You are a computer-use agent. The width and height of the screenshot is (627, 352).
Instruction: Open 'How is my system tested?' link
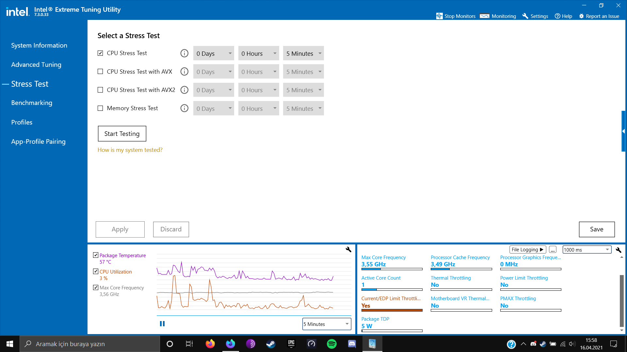pyautogui.click(x=130, y=150)
